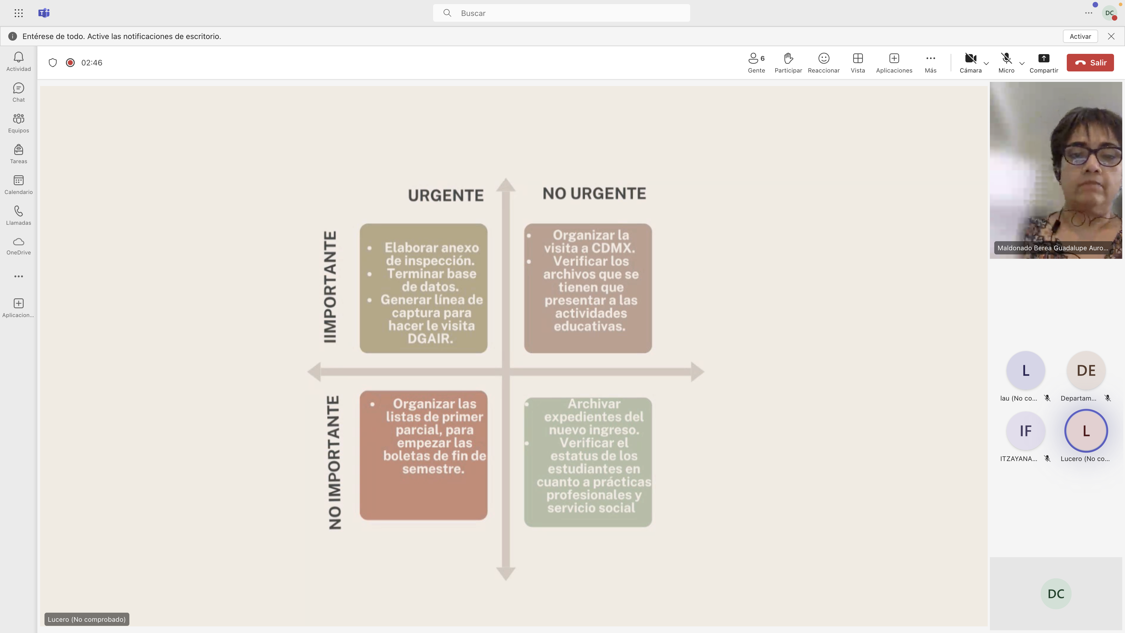Click the Archivar expedientes box
1125x633 pixels.
point(588,462)
